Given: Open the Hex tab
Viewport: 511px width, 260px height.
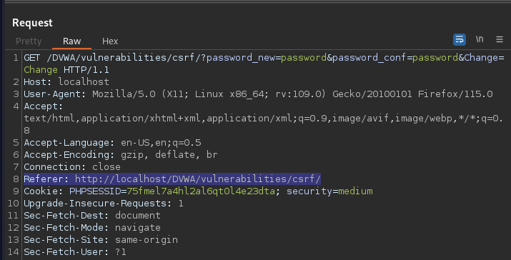Looking at the screenshot, I should click(110, 41).
